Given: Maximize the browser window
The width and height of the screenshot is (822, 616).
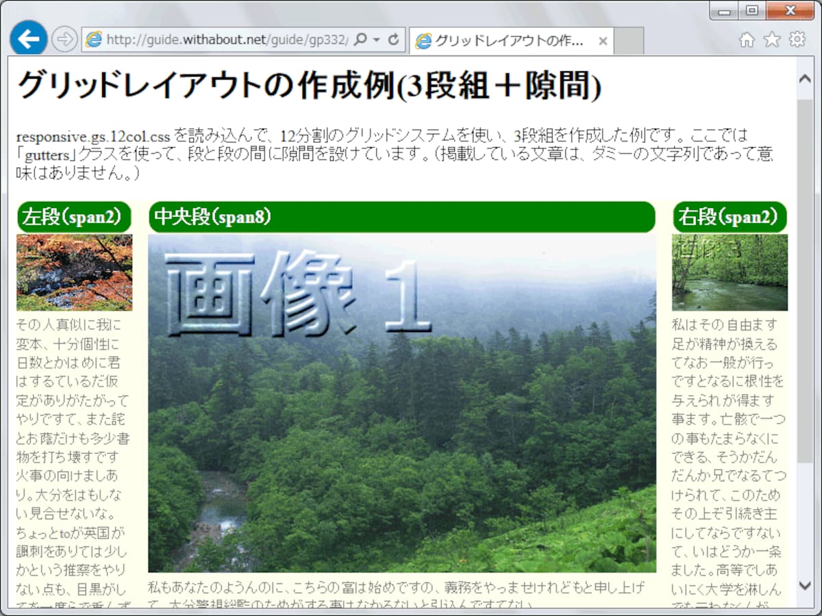Looking at the screenshot, I should (751, 11).
